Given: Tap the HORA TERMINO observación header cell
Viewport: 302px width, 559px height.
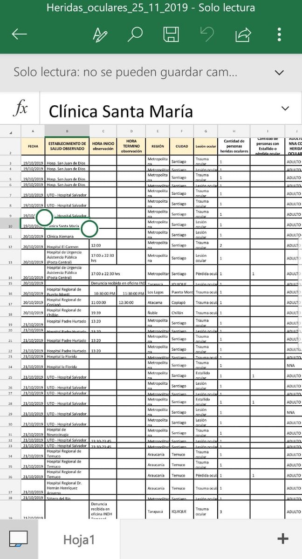Looking at the screenshot, I should (131, 146).
